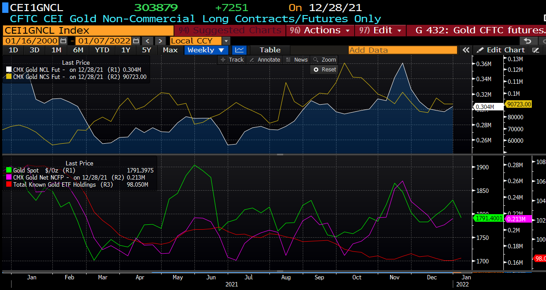Expand the Weekly periodicity dropdown
This screenshot has width=546, height=290.
click(206, 50)
